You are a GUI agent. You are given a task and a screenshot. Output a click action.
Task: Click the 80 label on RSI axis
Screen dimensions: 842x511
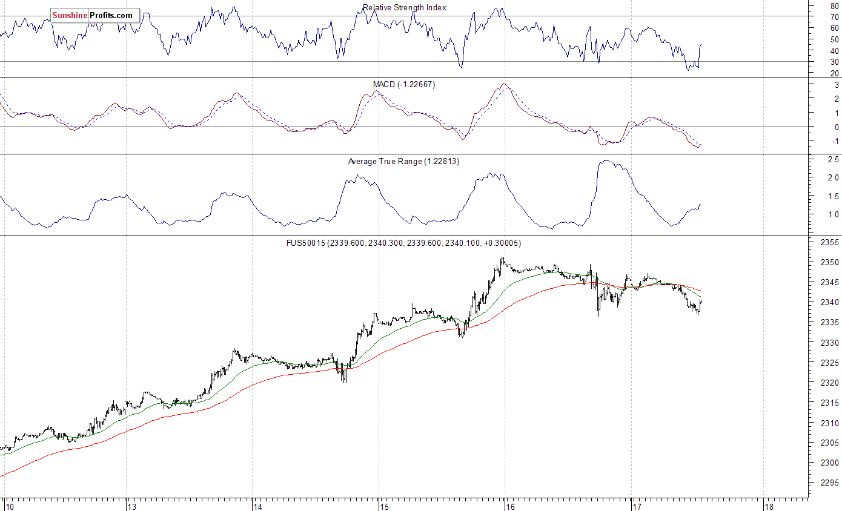(834, 6)
